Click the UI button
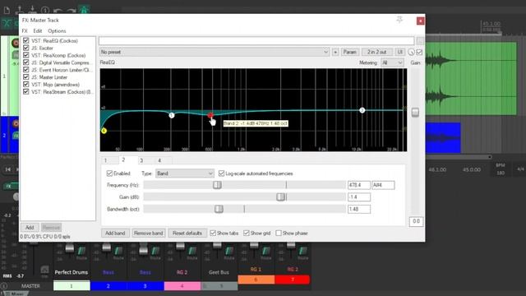This screenshot has width=526, height=296. (399, 52)
